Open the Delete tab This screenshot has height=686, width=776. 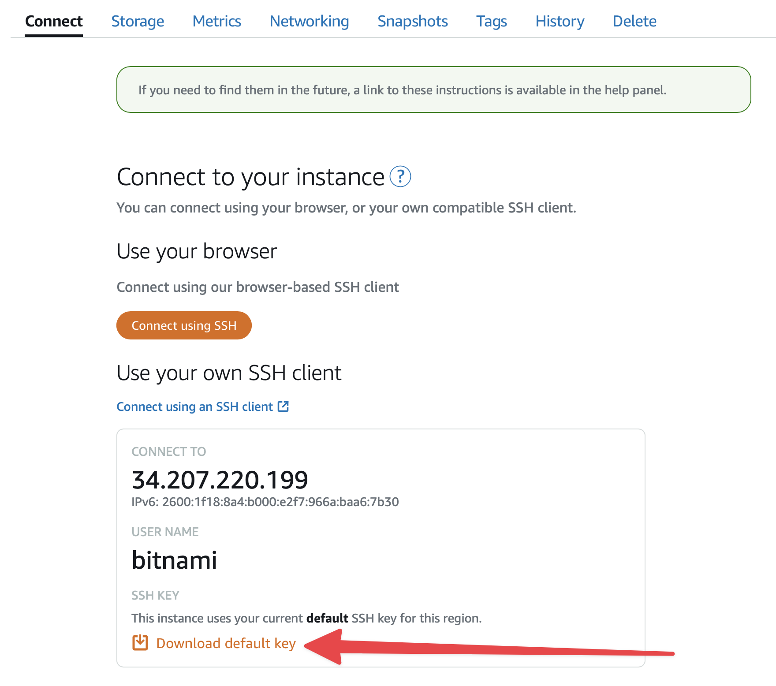click(x=634, y=21)
